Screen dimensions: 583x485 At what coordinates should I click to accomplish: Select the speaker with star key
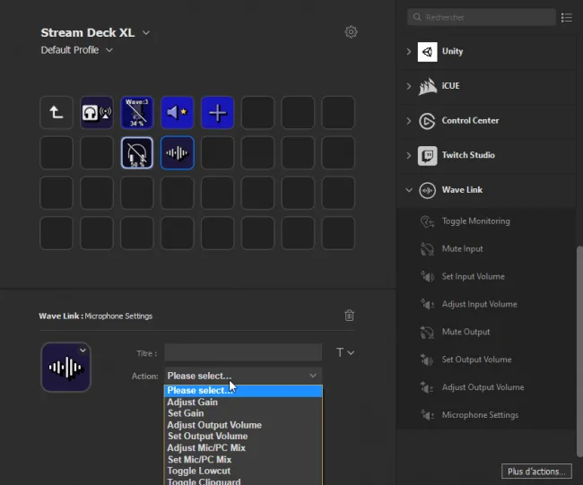pos(178,113)
